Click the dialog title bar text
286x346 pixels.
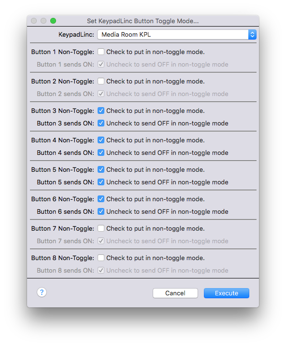pyautogui.click(x=143, y=21)
